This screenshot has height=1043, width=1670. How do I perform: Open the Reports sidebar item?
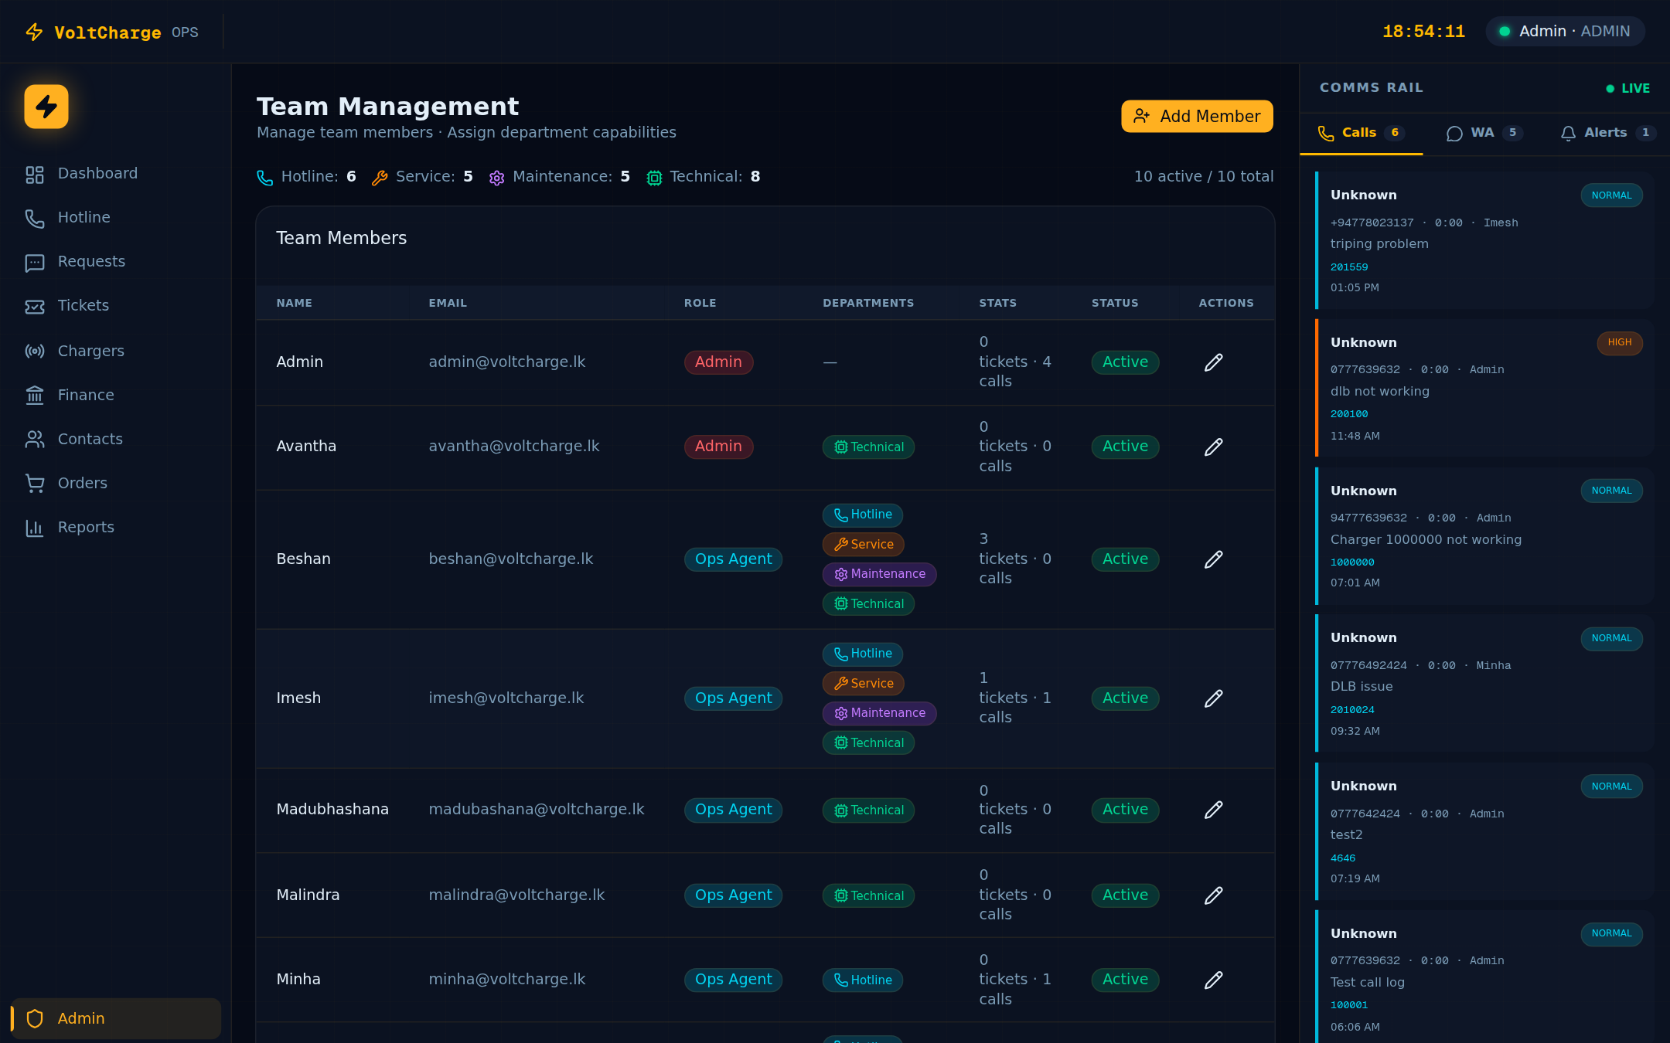(85, 527)
